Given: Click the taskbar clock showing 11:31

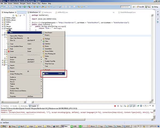Looking at the screenshot, I should click(x=153, y=126).
